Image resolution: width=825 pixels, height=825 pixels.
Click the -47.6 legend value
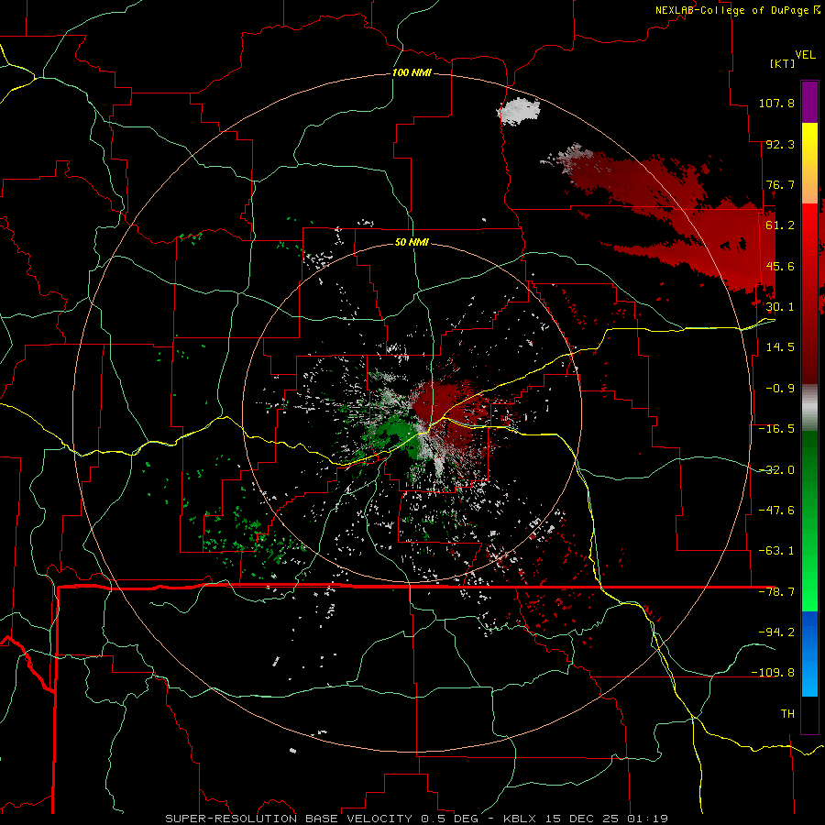click(x=776, y=511)
